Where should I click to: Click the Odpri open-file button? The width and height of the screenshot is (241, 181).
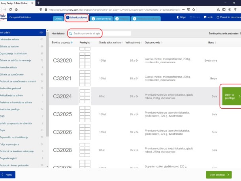tap(181, 17)
